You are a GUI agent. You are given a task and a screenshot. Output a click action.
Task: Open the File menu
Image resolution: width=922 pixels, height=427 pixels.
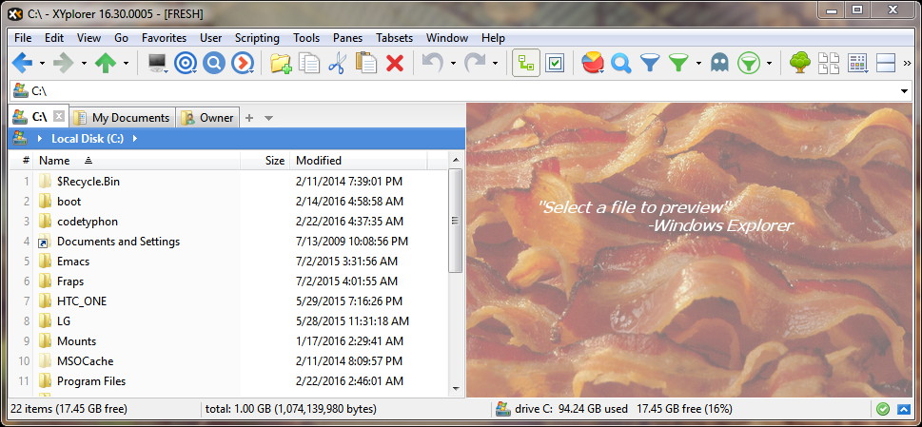point(23,38)
